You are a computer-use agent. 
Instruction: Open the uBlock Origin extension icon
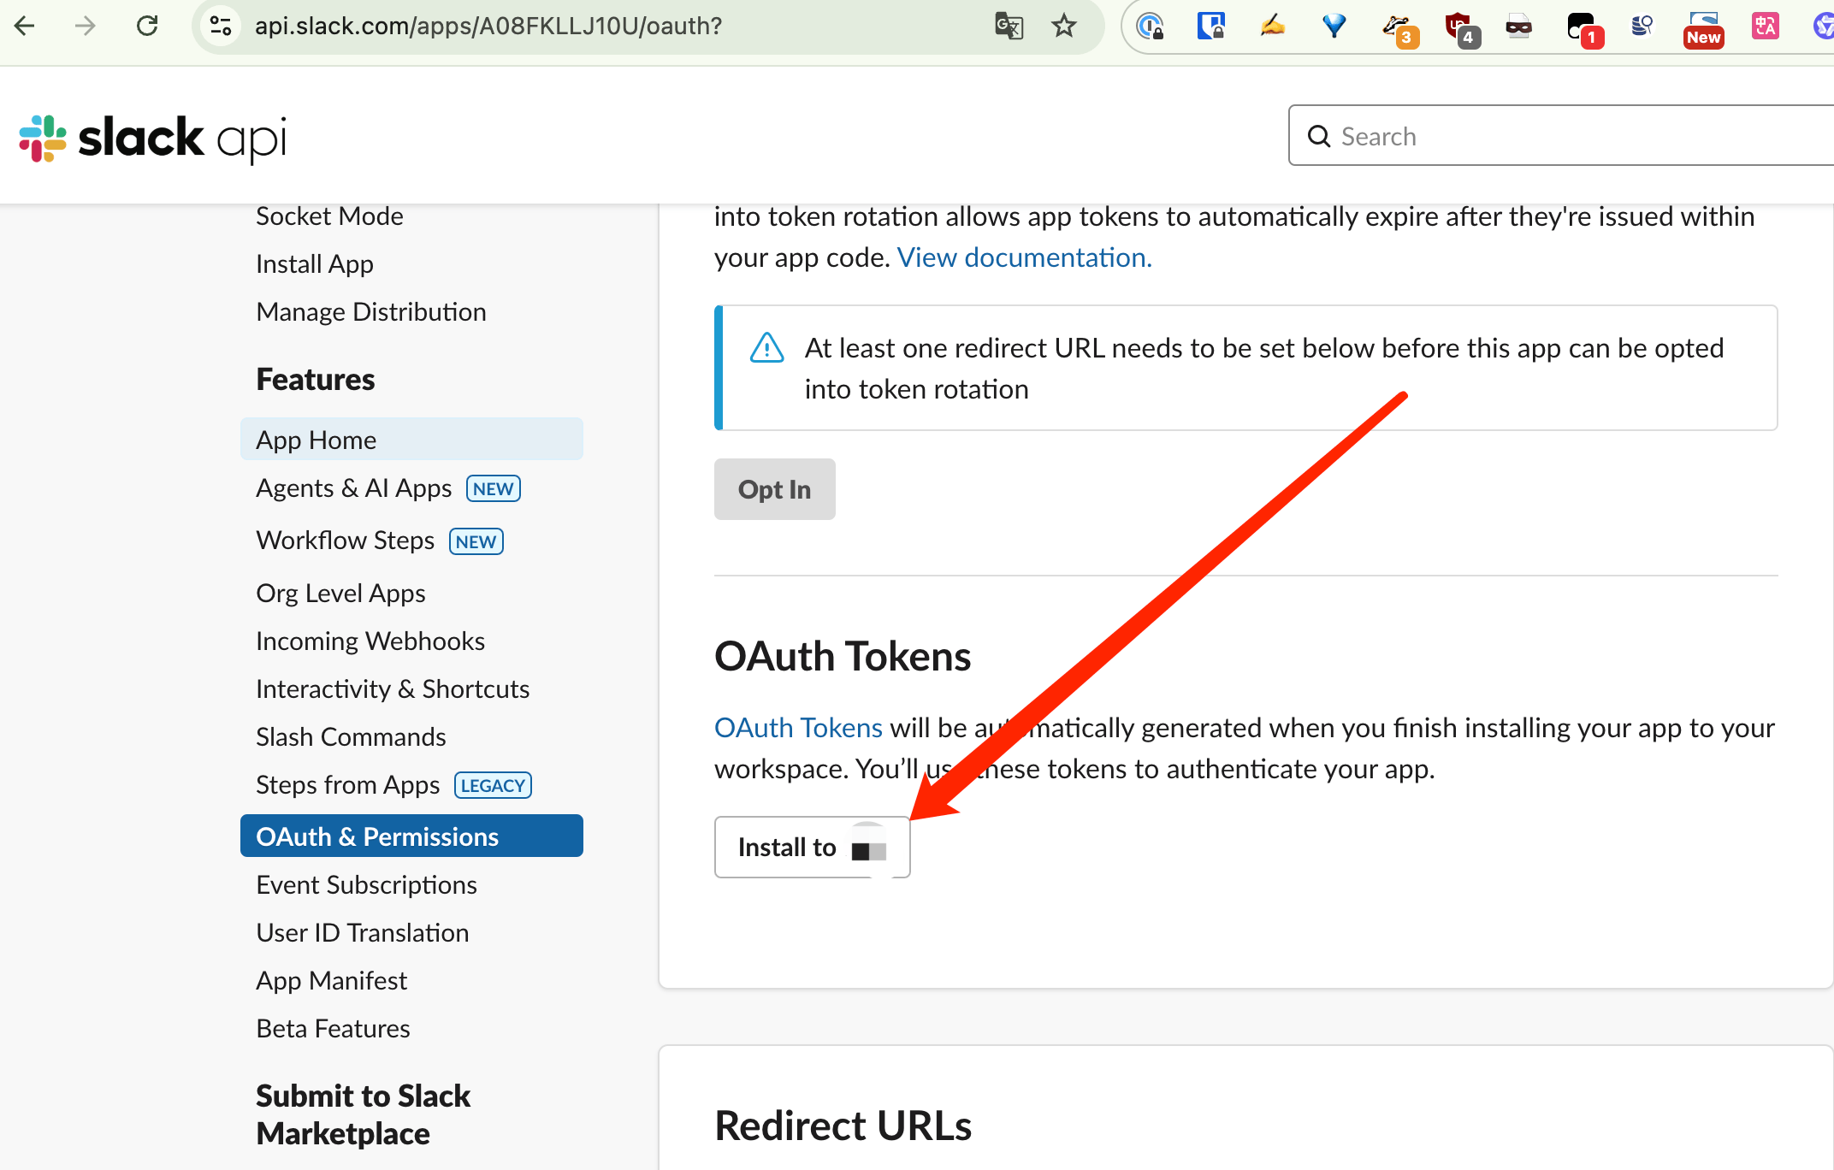click(1459, 26)
